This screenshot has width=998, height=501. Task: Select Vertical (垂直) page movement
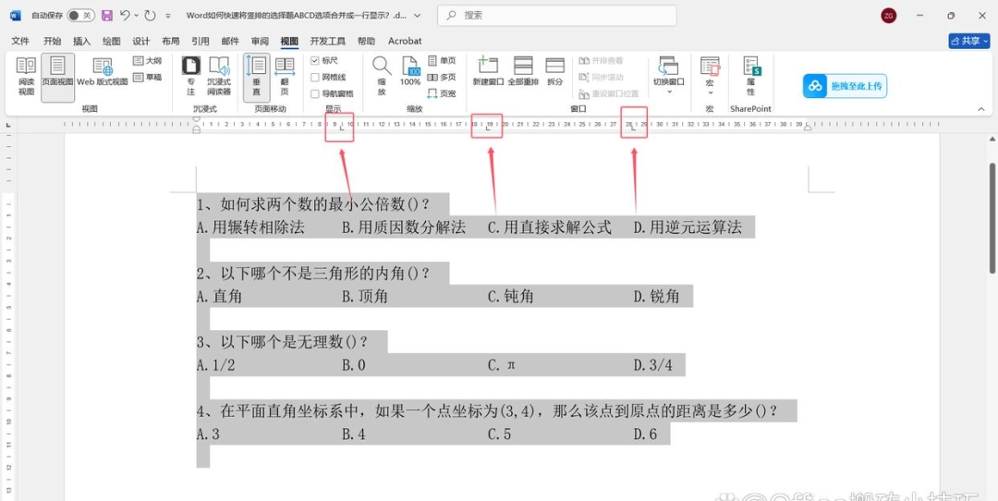(x=257, y=76)
